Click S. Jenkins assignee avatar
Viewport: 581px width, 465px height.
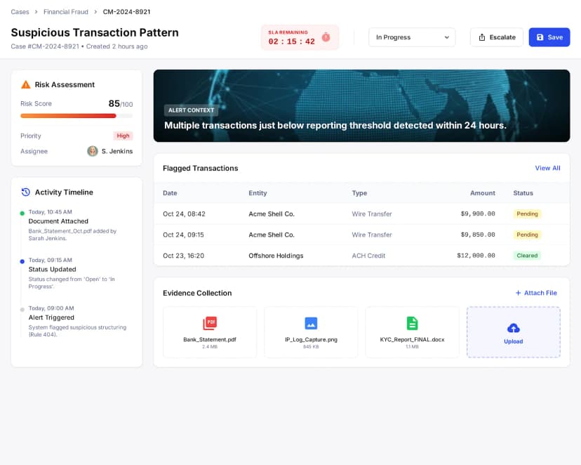click(93, 151)
